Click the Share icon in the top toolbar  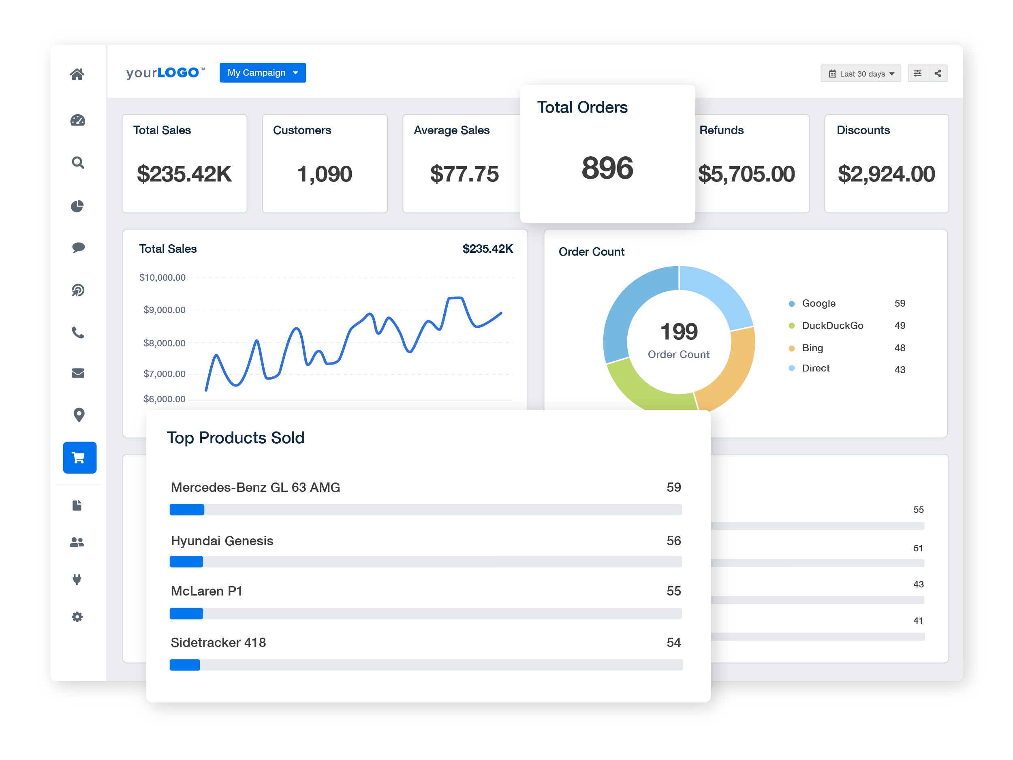coord(938,73)
